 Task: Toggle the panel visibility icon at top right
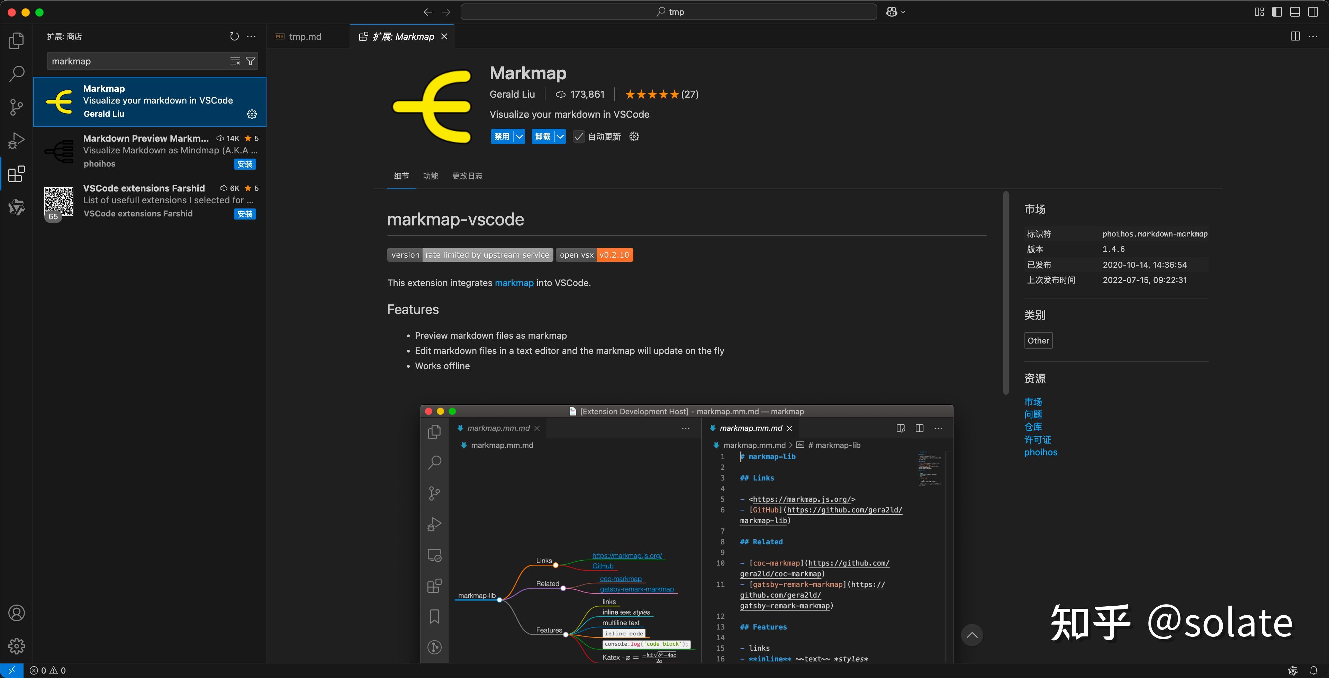[1295, 11]
